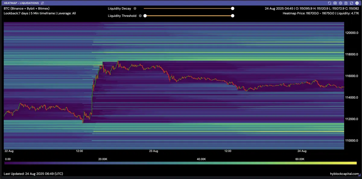
Task: Click the liquidity color gradient bar
Action: (x=180, y=163)
